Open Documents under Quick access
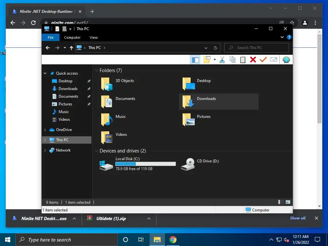The height and width of the screenshot is (246, 328). 68,96
